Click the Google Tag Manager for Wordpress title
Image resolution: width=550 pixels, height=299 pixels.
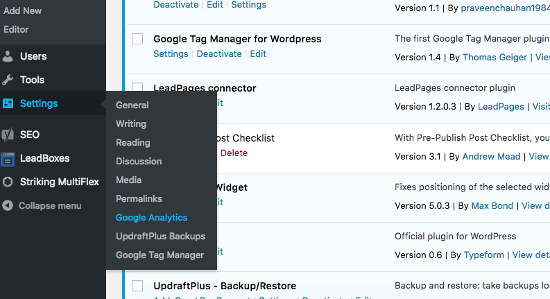(x=237, y=39)
